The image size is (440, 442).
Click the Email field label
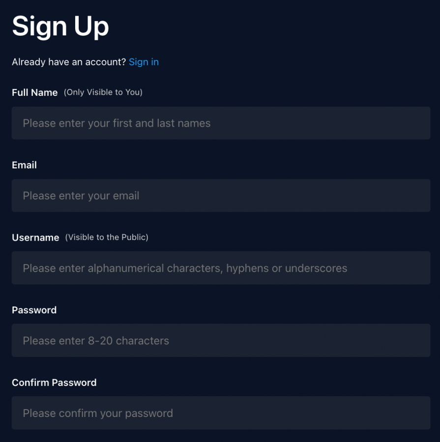(x=24, y=165)
